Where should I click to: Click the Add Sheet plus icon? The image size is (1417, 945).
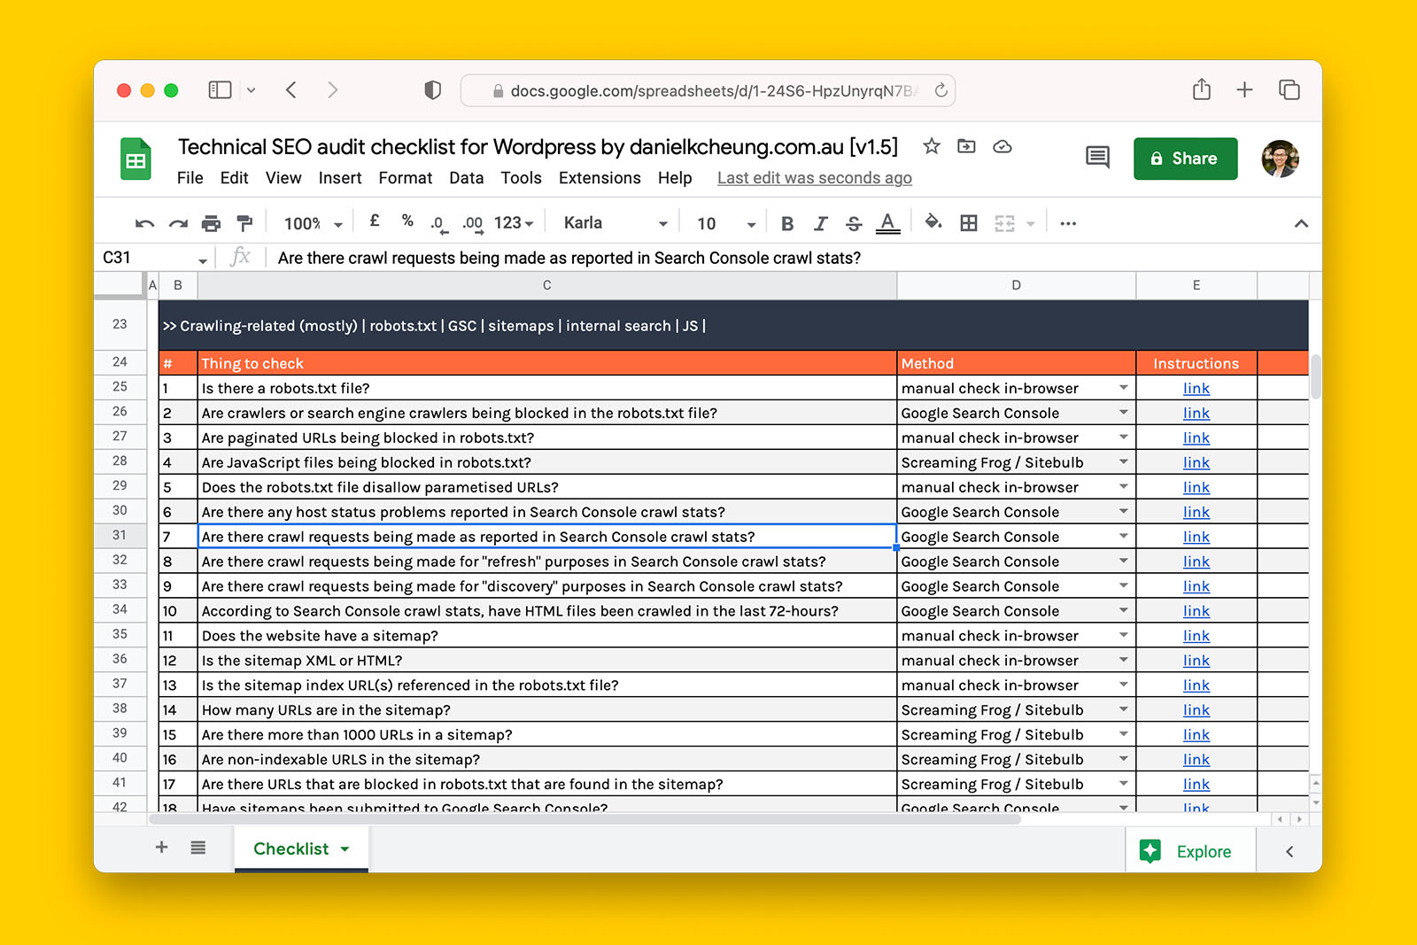(161, 848)
